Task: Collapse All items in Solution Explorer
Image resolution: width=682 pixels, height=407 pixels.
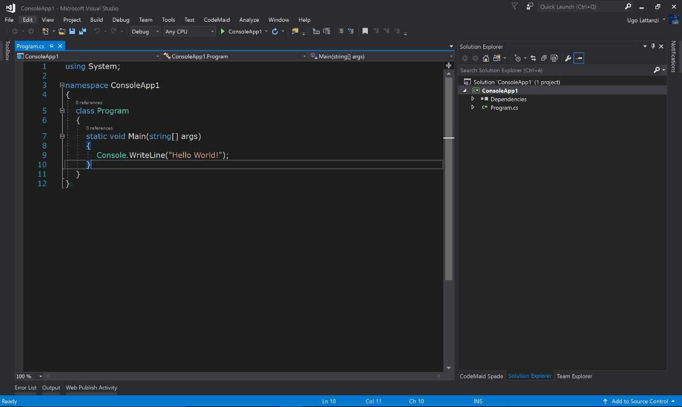Action: (544, 58)
